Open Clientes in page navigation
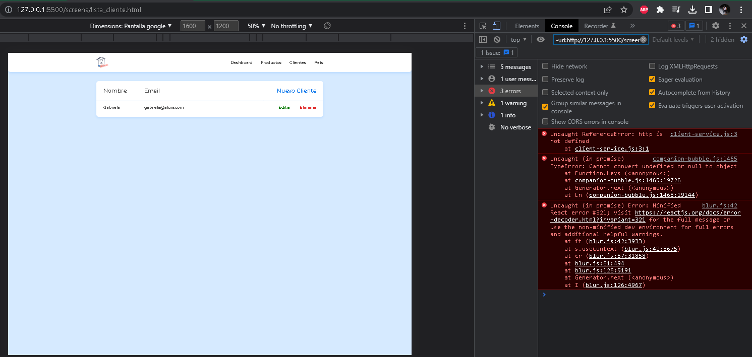This screenshot has height=357, width=752. click(298, 62)
